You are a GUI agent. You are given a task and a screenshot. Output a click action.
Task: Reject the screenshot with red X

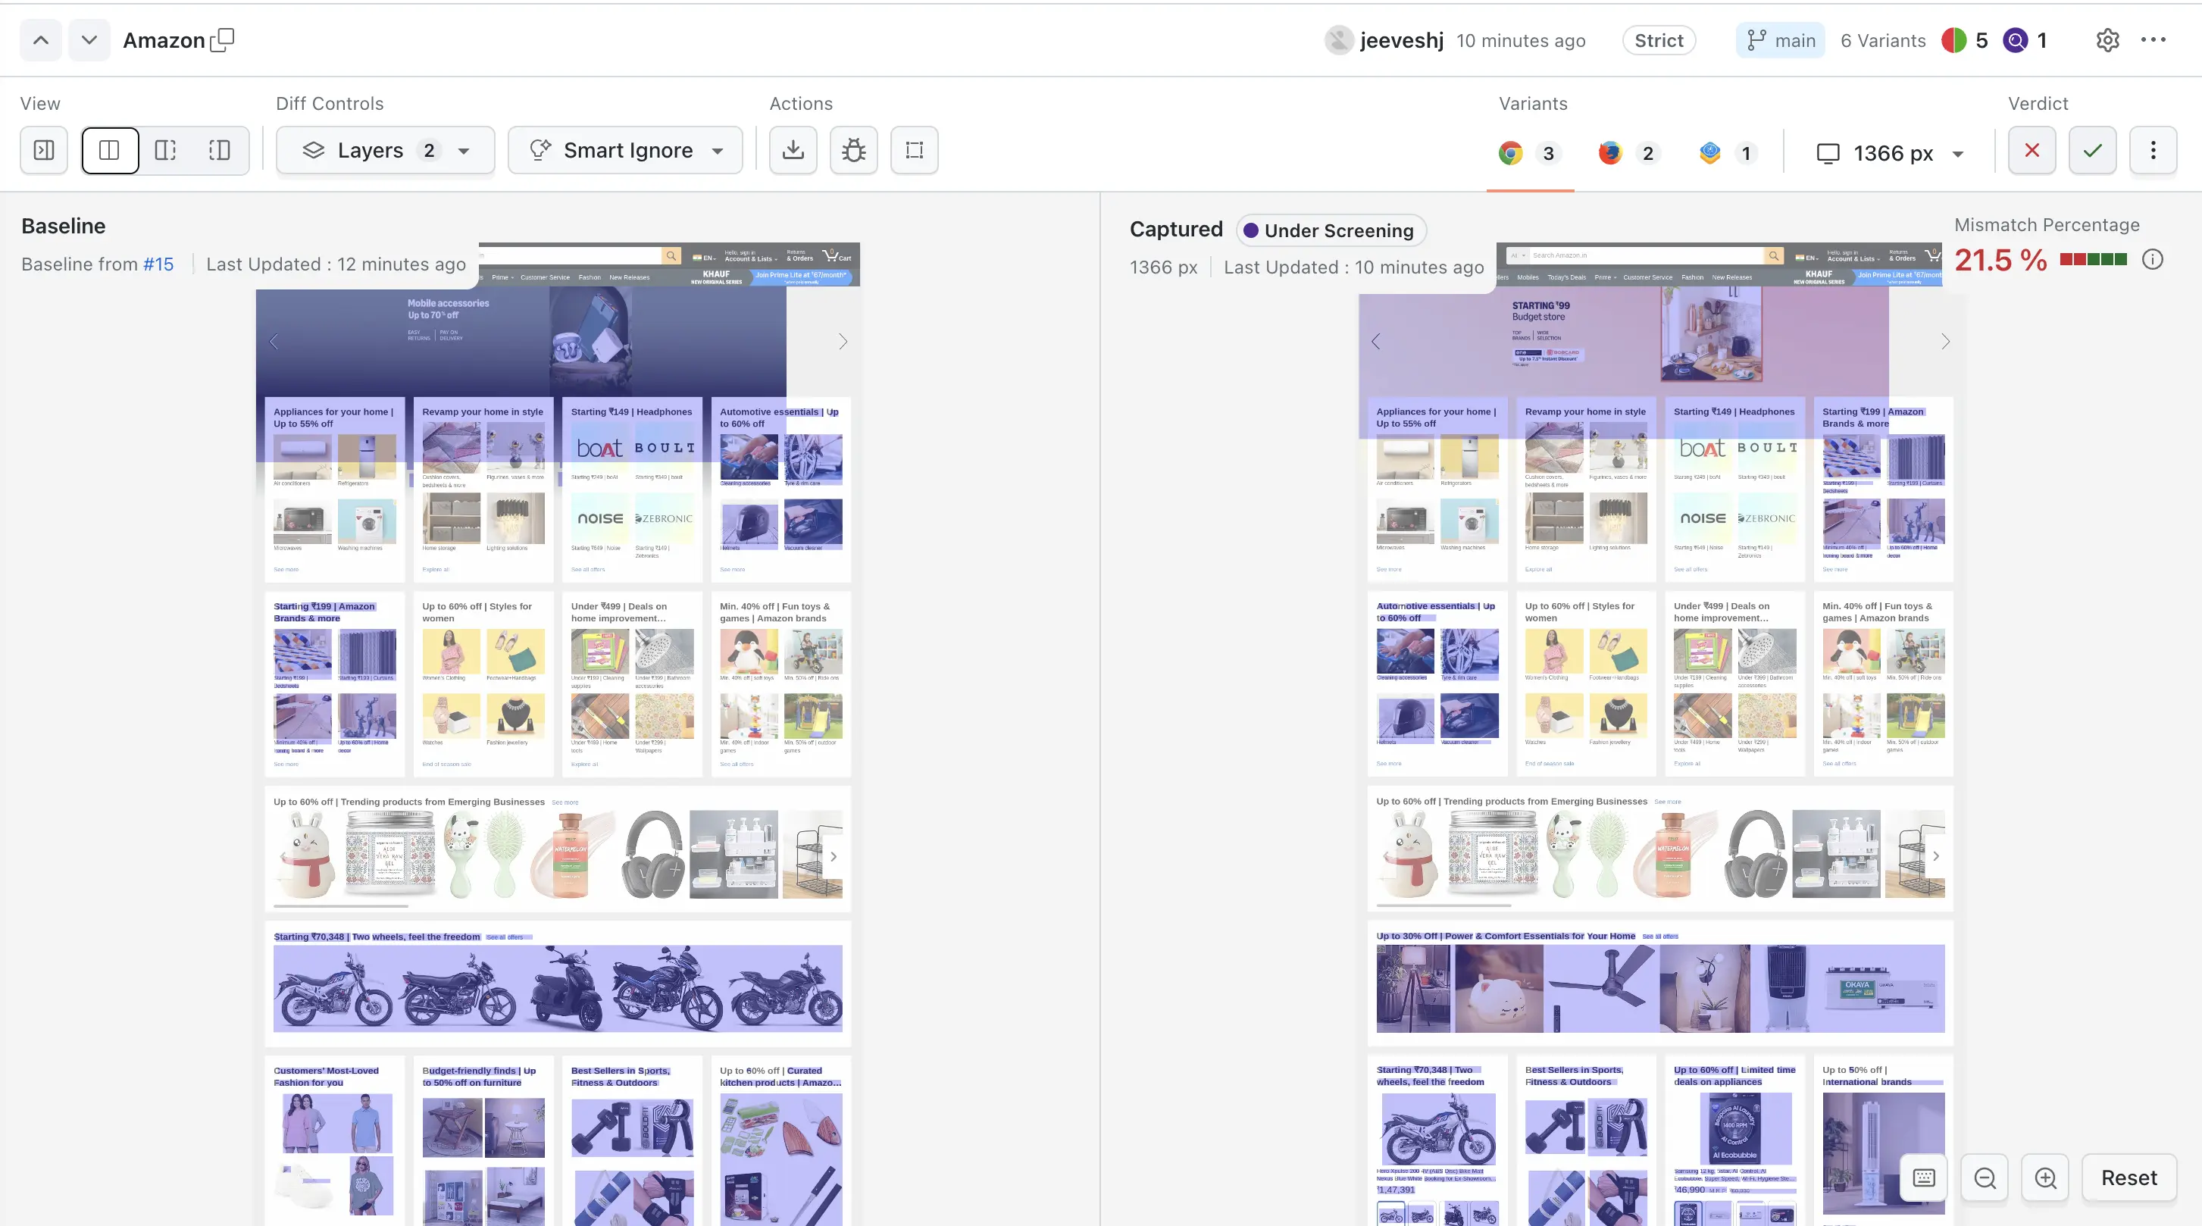2031,151
